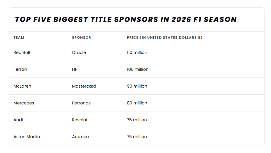The width and height of the screenshot is (271, 153).
Task: Click the table title heading
Action: [126, 20]
